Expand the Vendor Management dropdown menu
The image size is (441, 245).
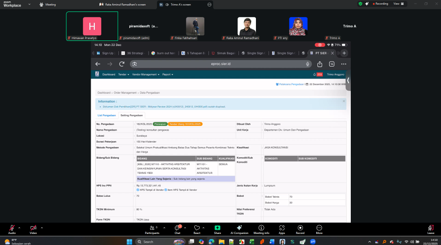145,74
